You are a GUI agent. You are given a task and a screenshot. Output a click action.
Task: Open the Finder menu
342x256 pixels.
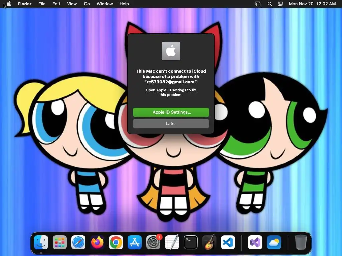[x=25, y=4]
